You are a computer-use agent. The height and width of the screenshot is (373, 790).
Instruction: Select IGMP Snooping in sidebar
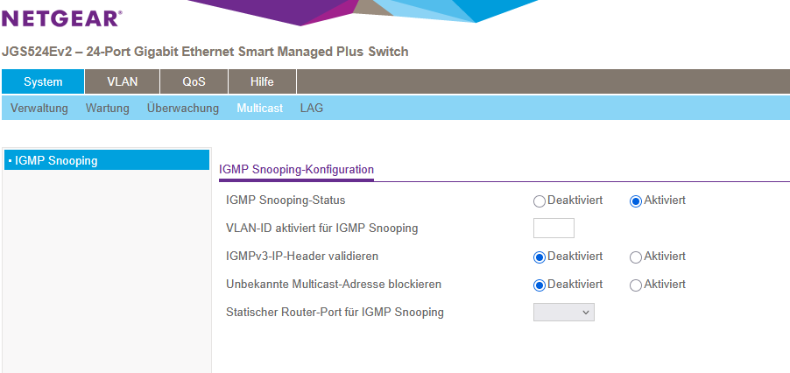tap(107, 160)
